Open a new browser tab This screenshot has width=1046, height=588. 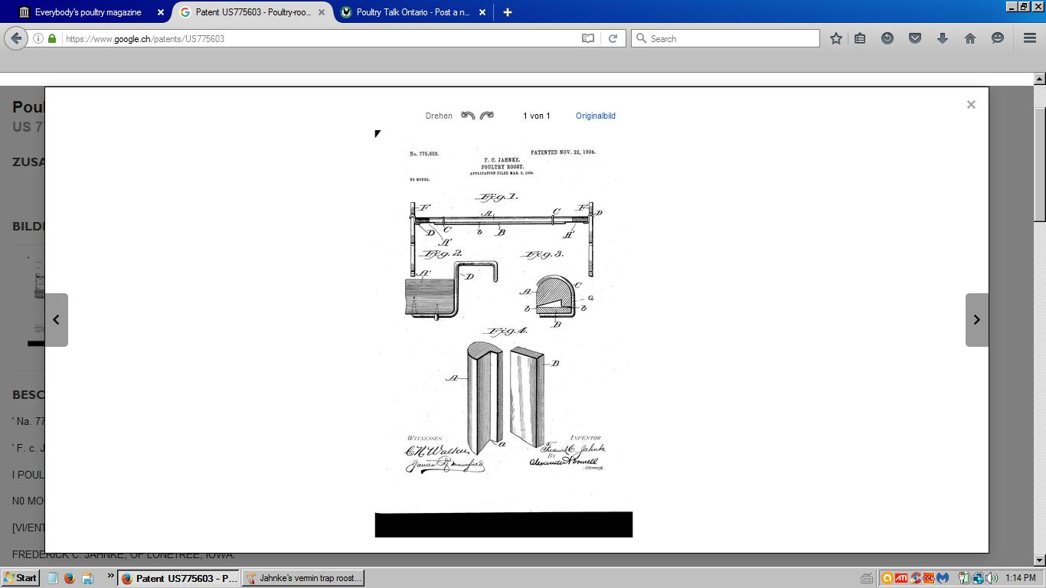(x=507, y=12)
